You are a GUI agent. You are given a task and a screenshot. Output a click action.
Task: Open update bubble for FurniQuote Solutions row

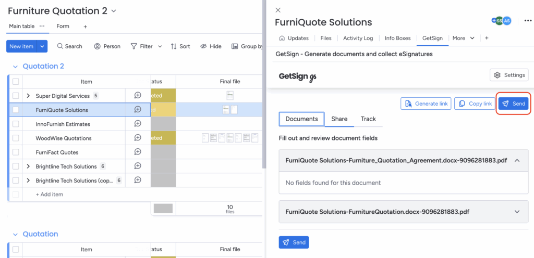coord(138,110)
